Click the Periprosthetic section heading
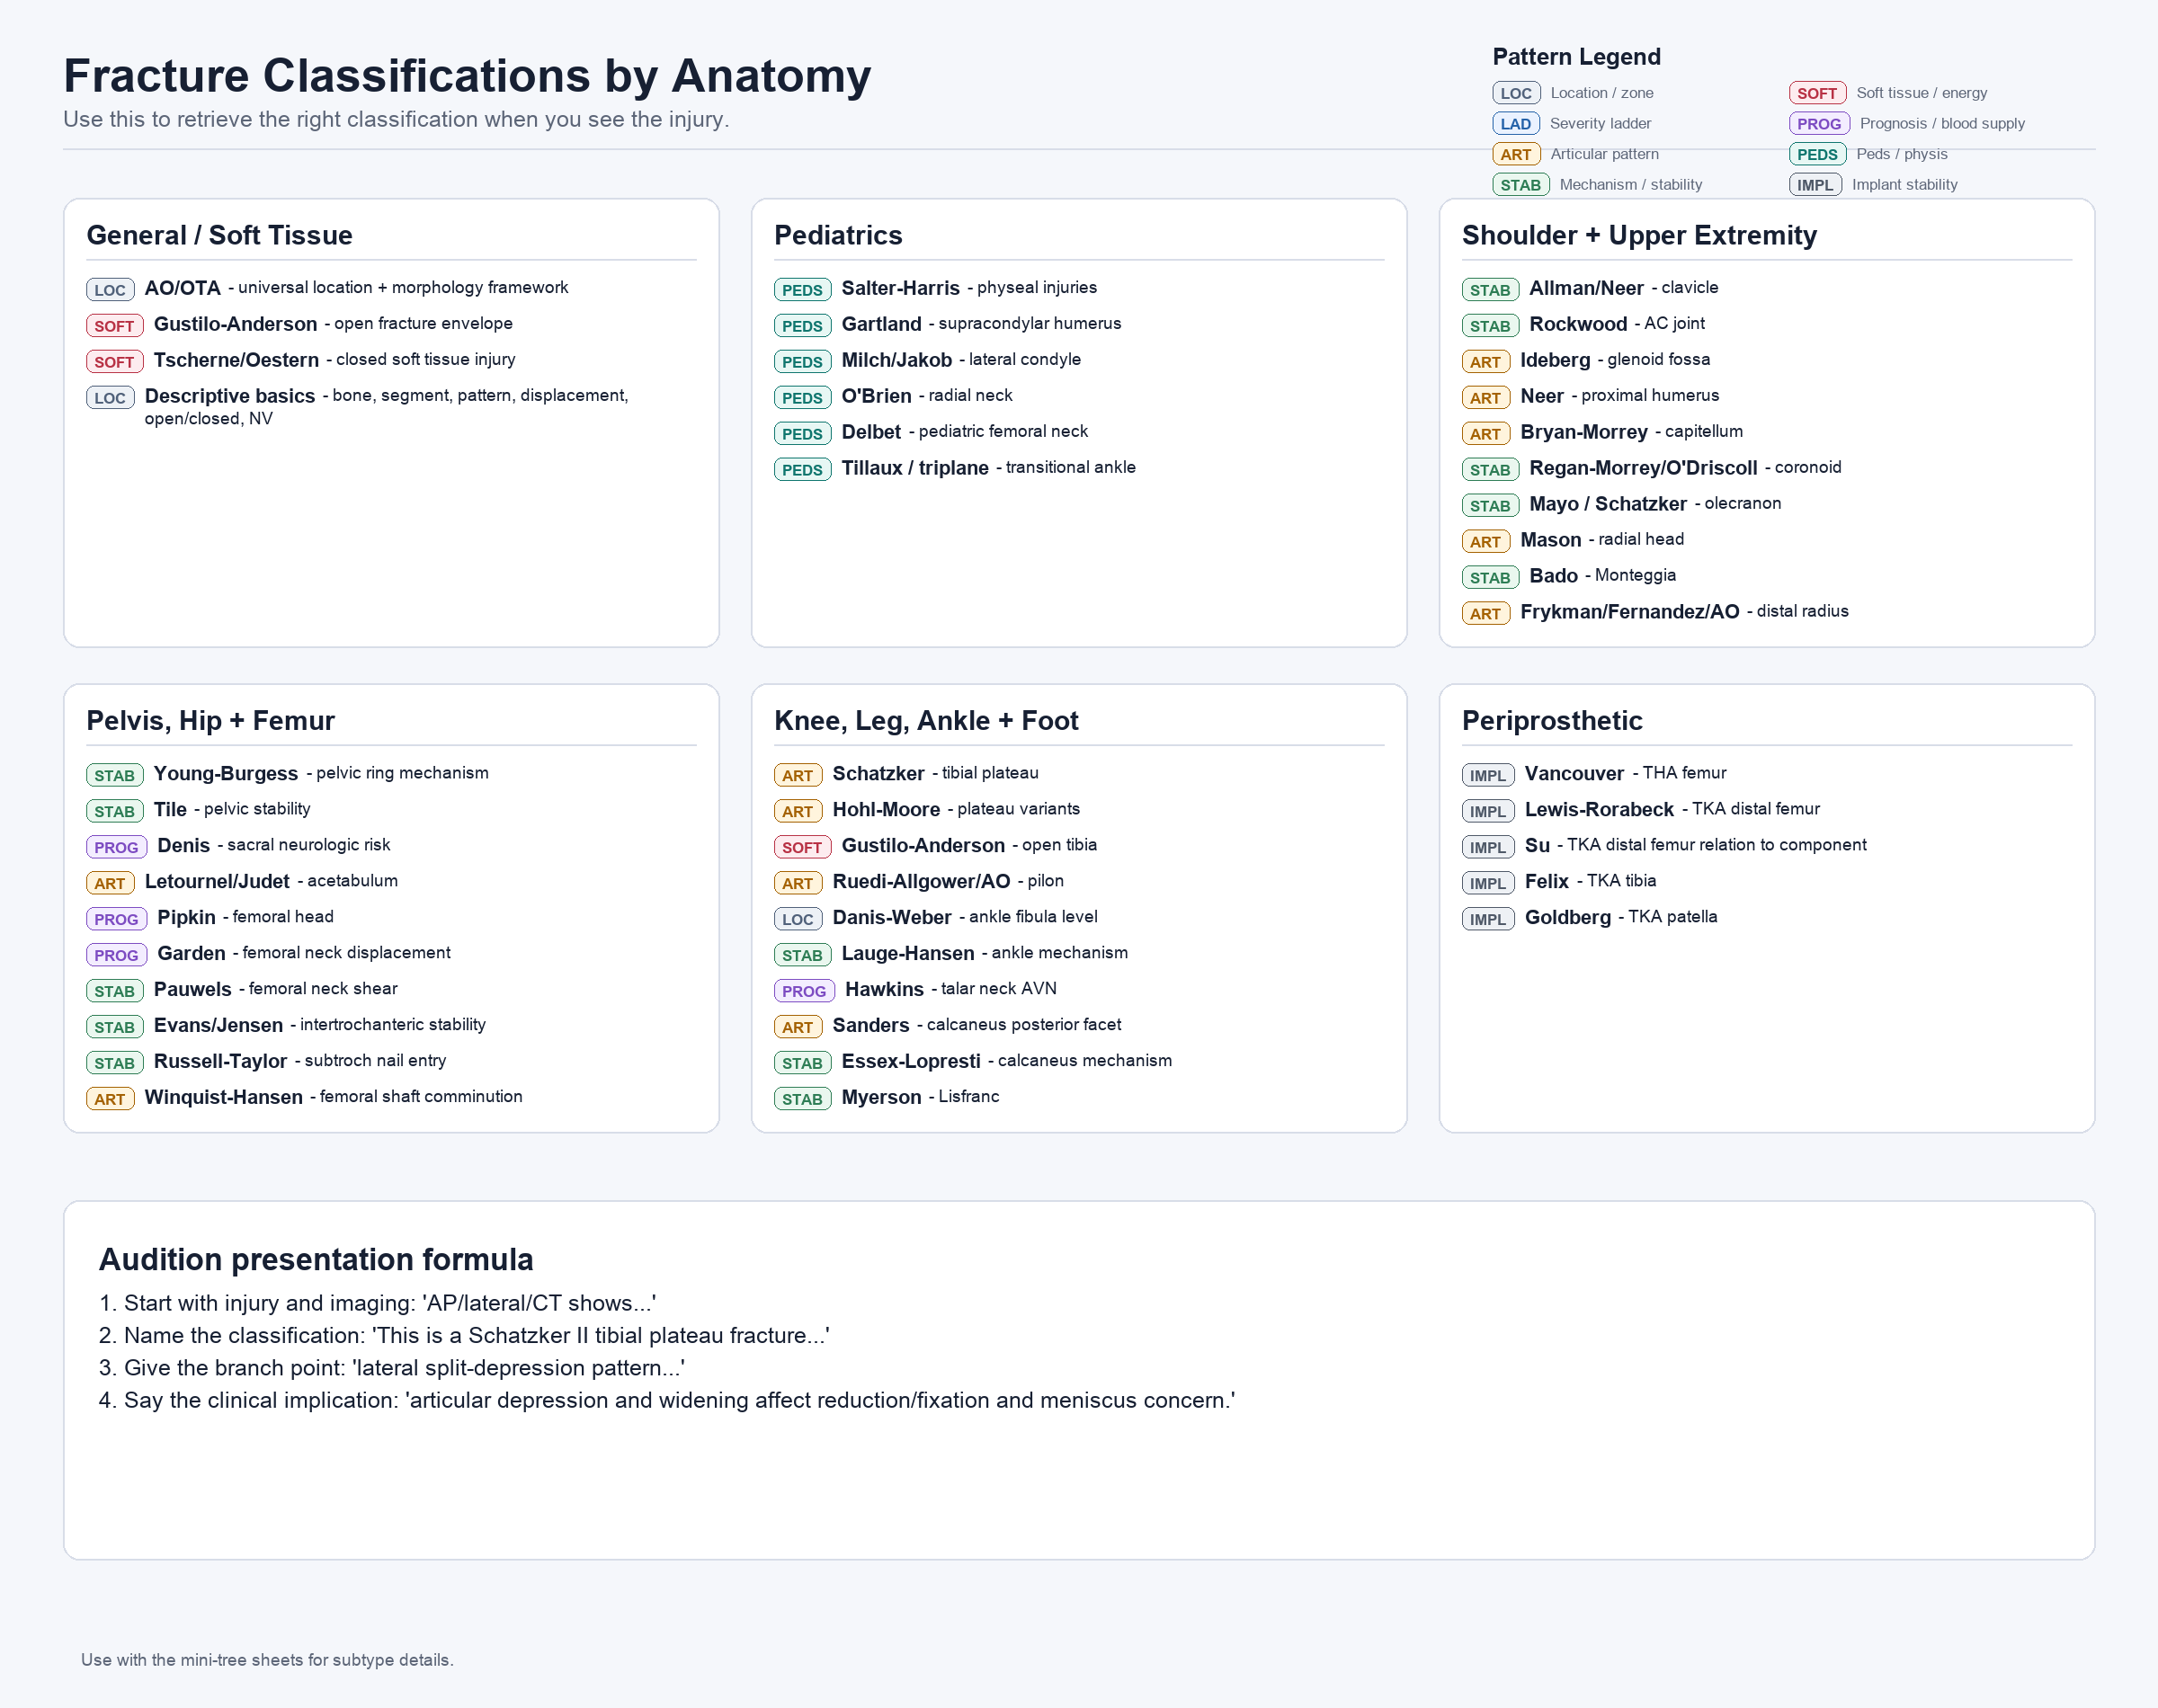Image resolution: width=2158 pixels, height=1708 pixels. [1552, 721]
